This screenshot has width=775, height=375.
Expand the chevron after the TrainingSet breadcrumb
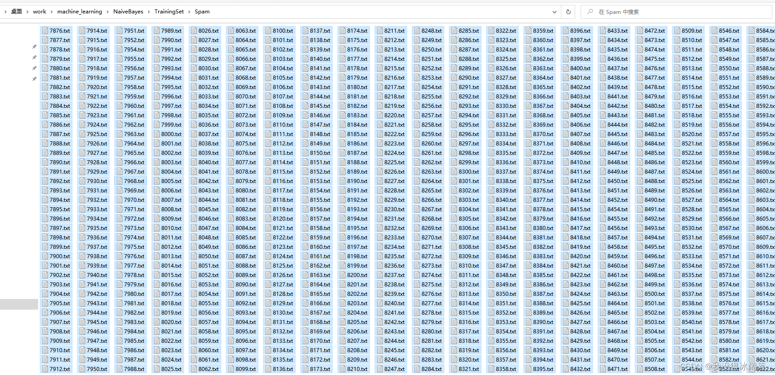189,12
